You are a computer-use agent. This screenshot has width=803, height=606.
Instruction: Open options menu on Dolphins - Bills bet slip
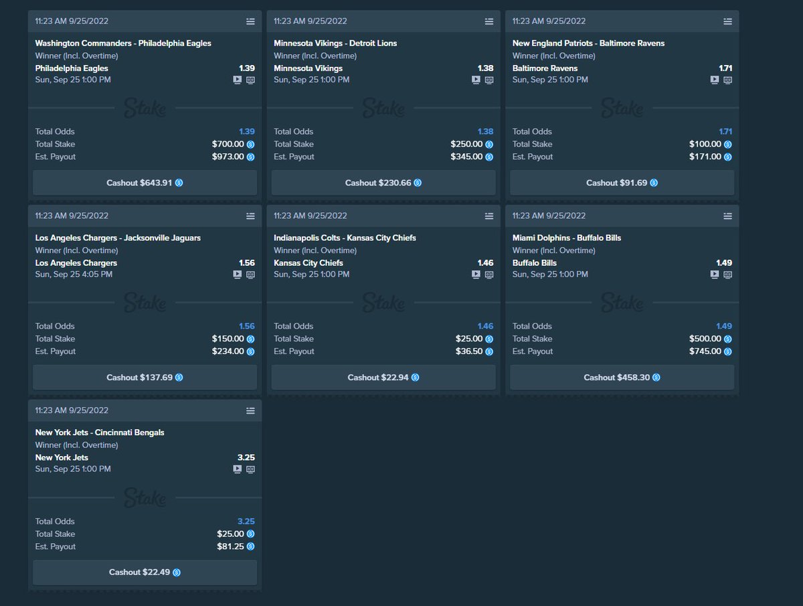click(727, 216)
